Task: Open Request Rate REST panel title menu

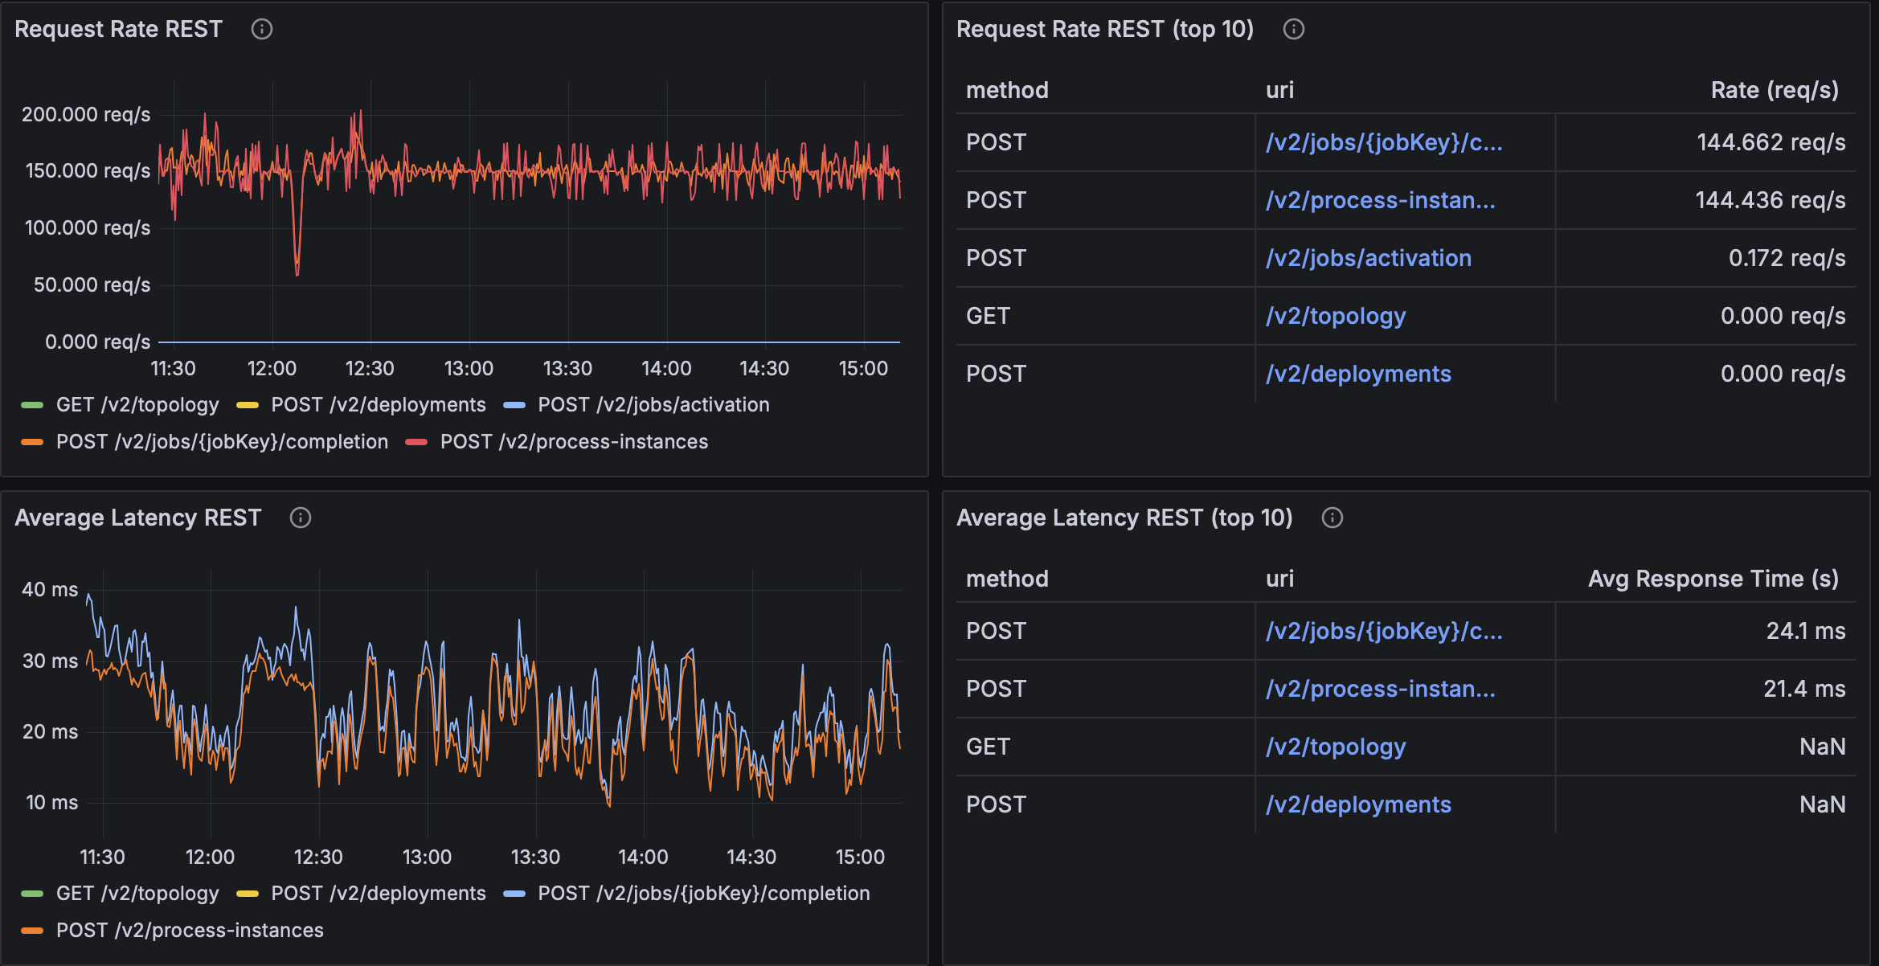Action: click(x=118, y=29)
